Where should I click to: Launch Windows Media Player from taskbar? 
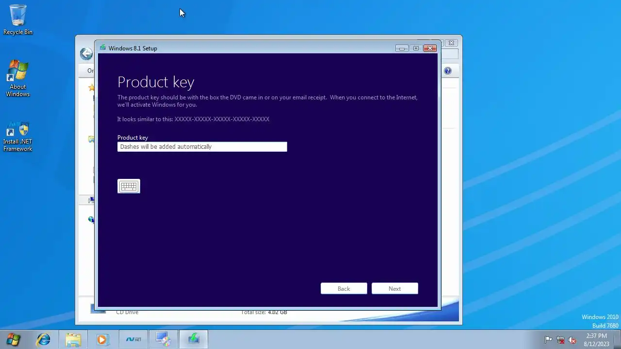click(x=102, y=339)
